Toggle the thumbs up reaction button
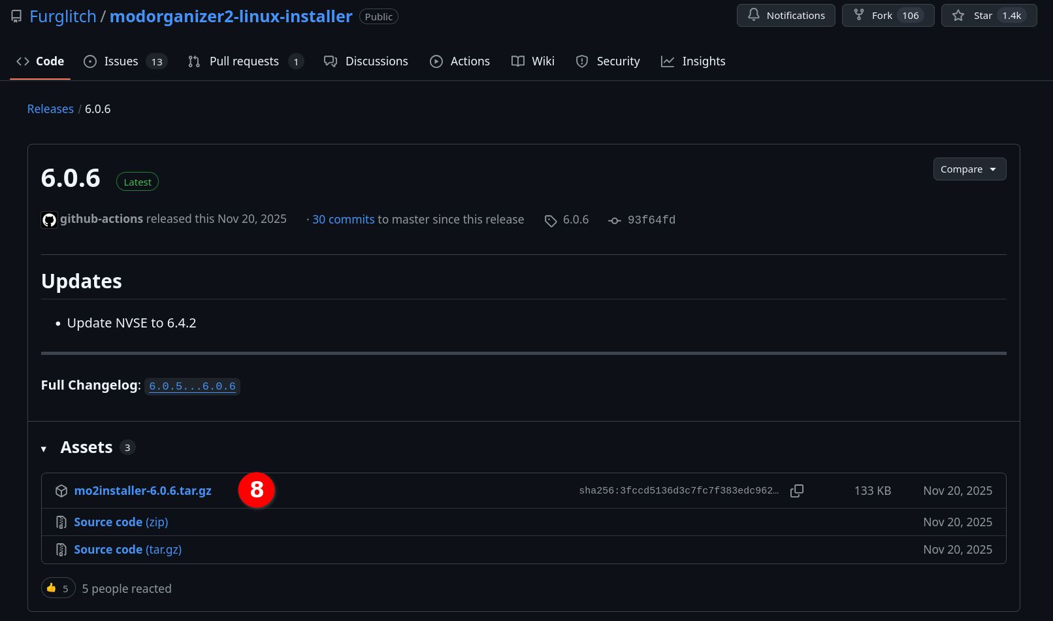Screen dimensions: 1053x621 coord(58,588)
